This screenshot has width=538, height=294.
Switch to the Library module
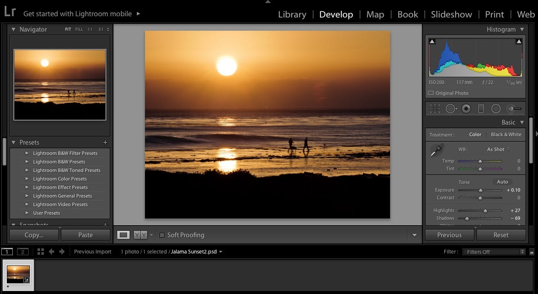292,15
